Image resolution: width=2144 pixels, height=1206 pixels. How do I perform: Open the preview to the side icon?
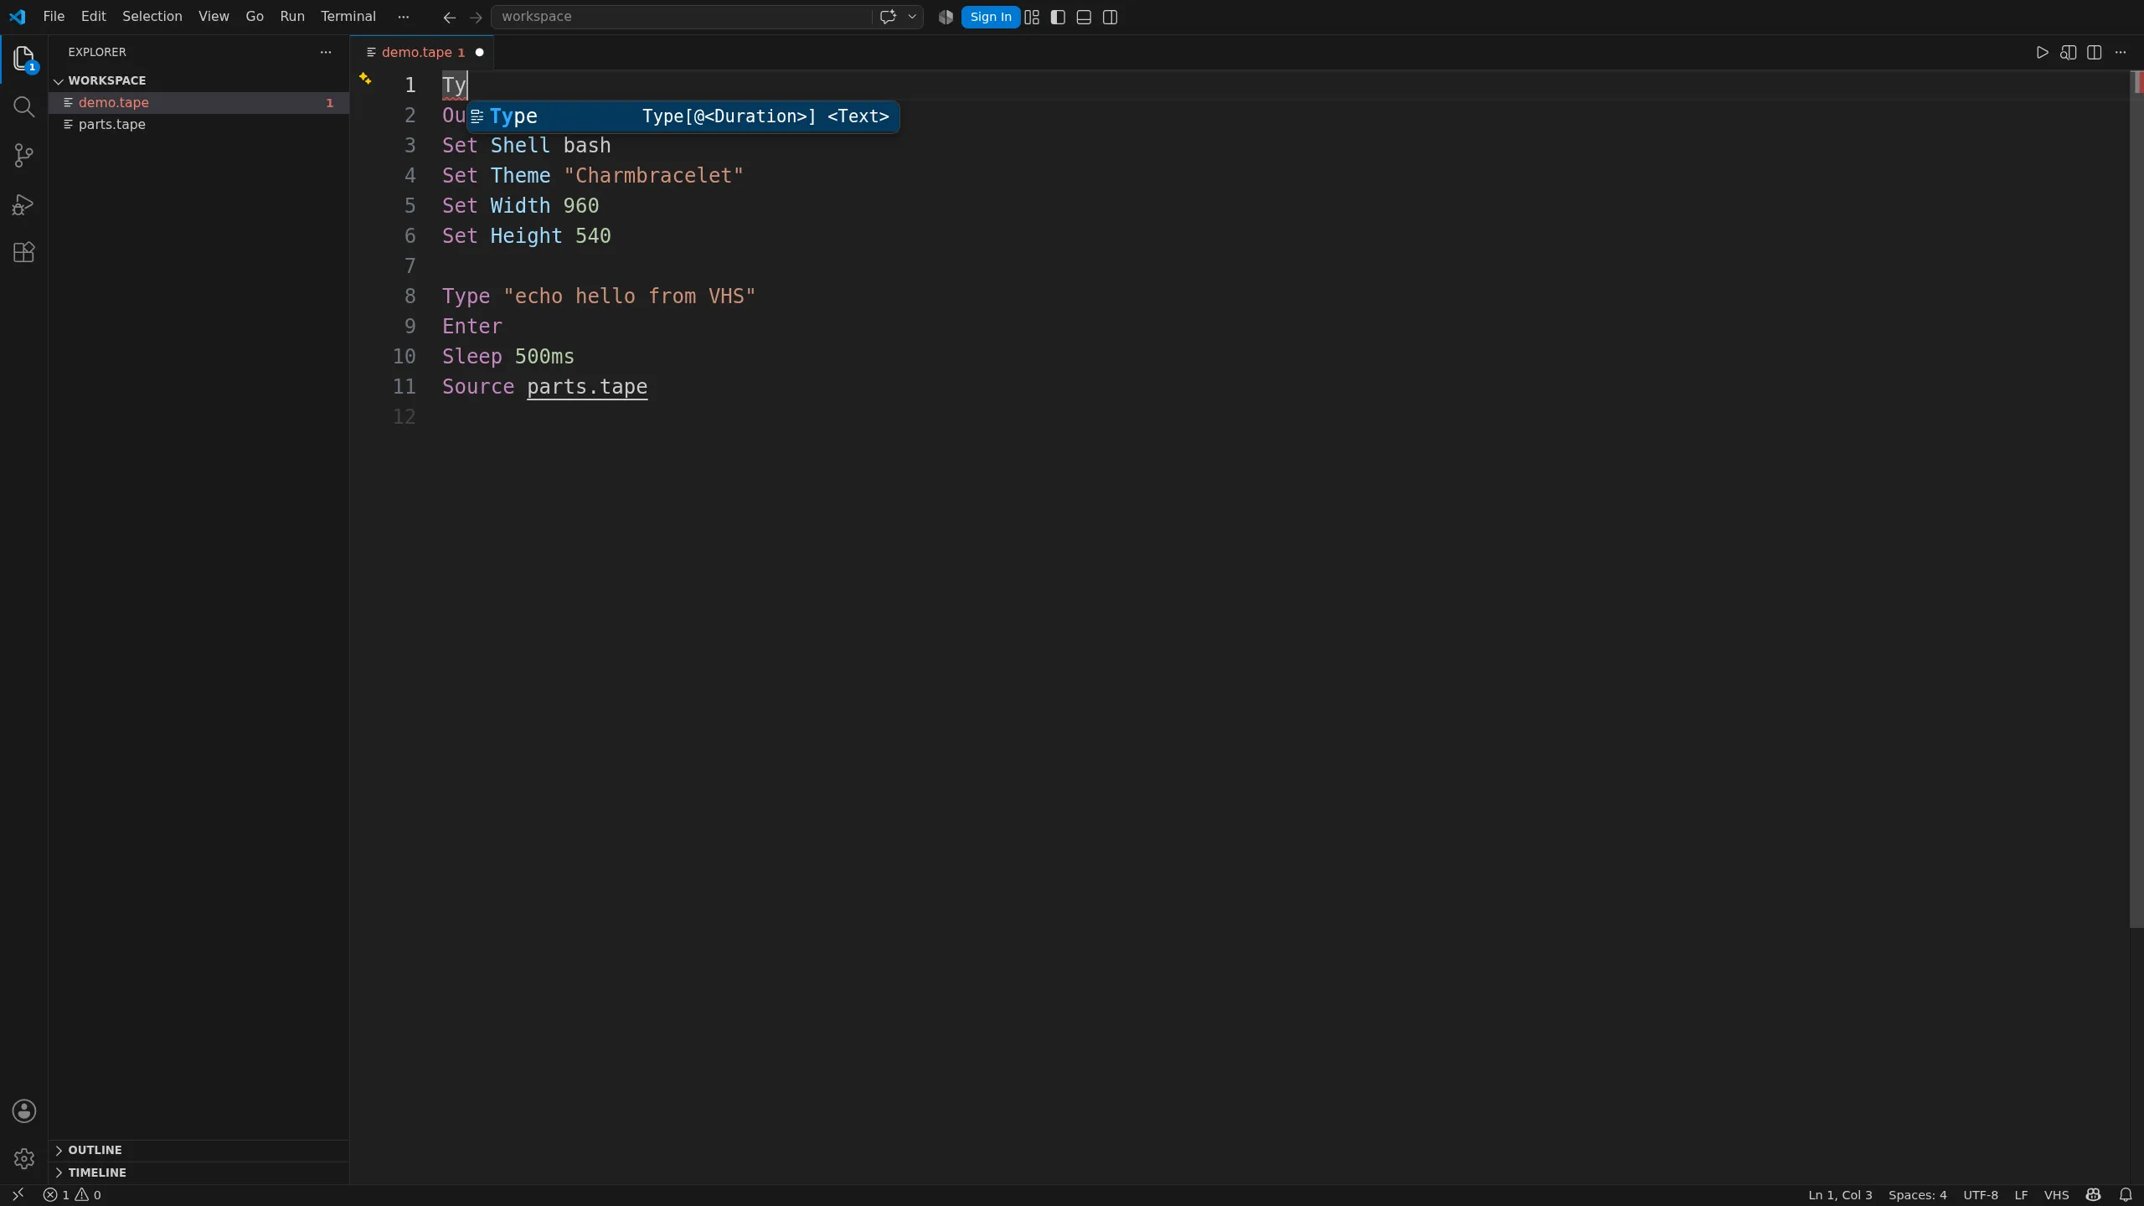(x=2068, y=52)
